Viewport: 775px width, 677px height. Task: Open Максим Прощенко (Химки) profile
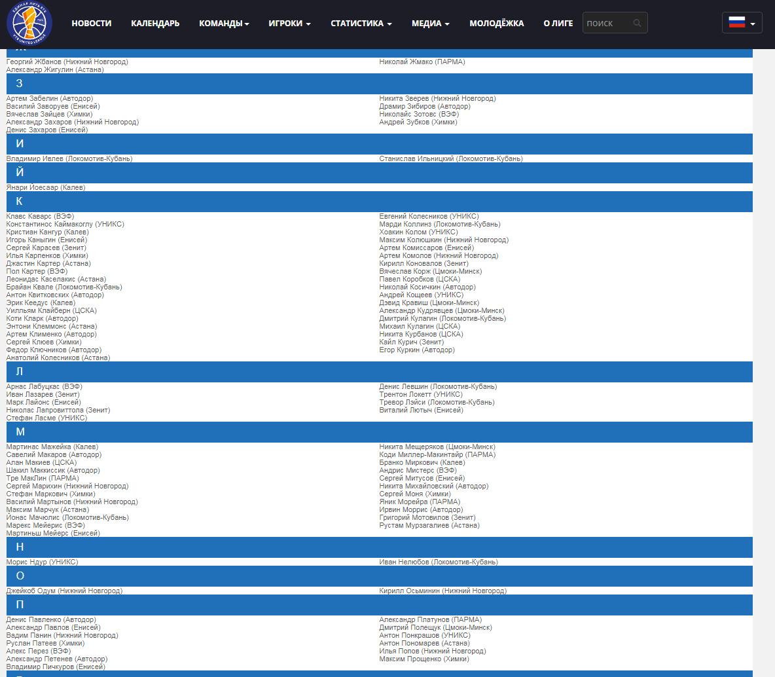click(424, 659)
